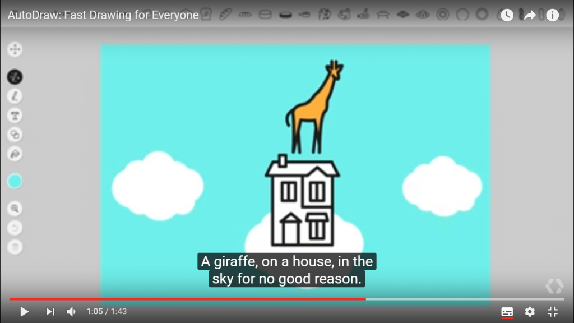
Task: Select the Type text tool
Action: click(15, 116)
